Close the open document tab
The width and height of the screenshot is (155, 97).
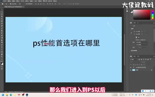click(23, 7)
